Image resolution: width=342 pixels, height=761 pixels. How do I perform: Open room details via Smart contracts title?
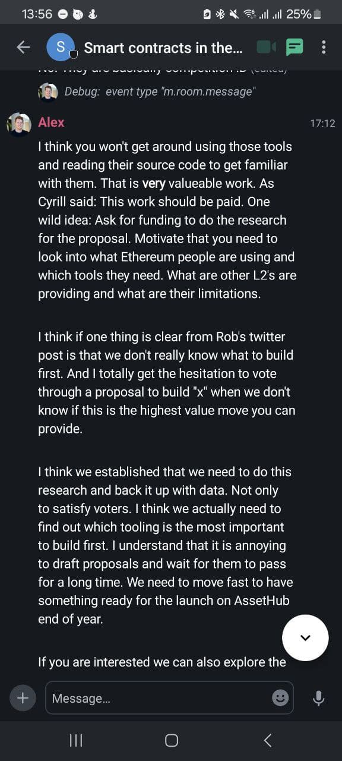[x=163, y=48]
